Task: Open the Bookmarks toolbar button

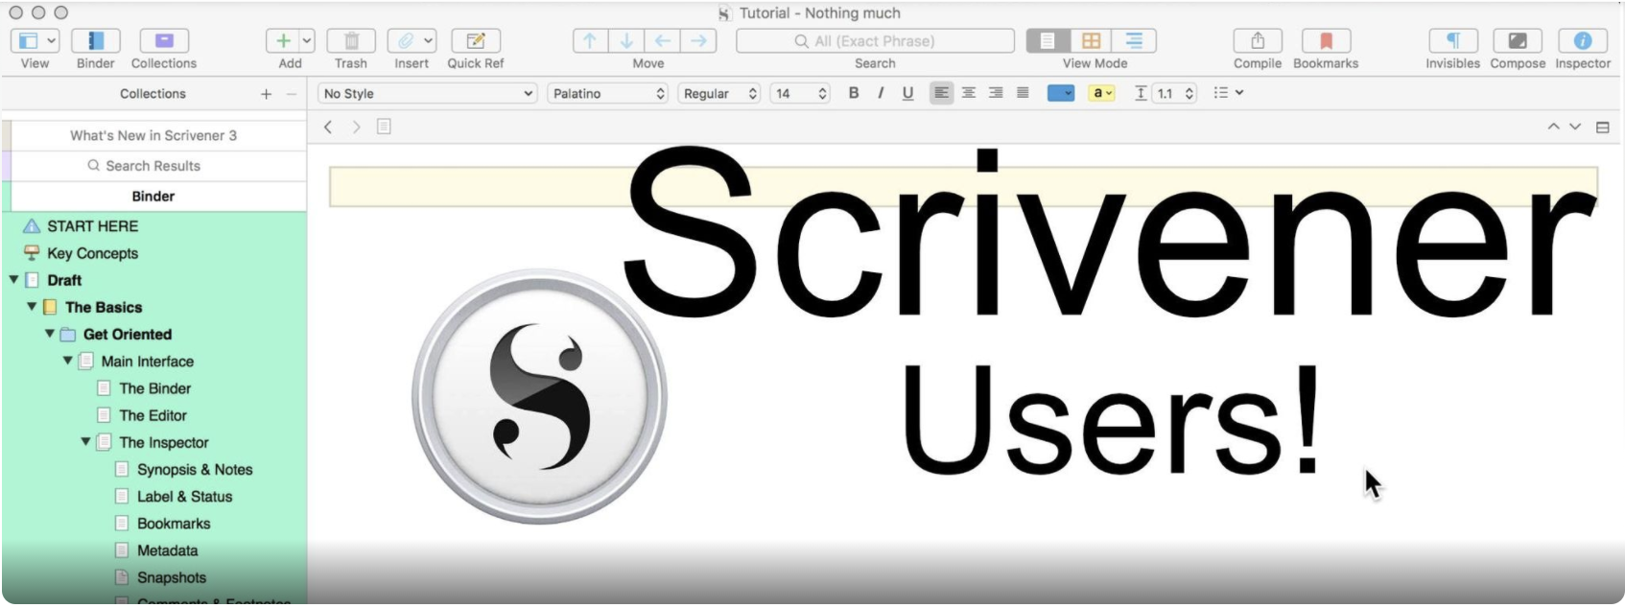Action: click(x=1326, y=41)
